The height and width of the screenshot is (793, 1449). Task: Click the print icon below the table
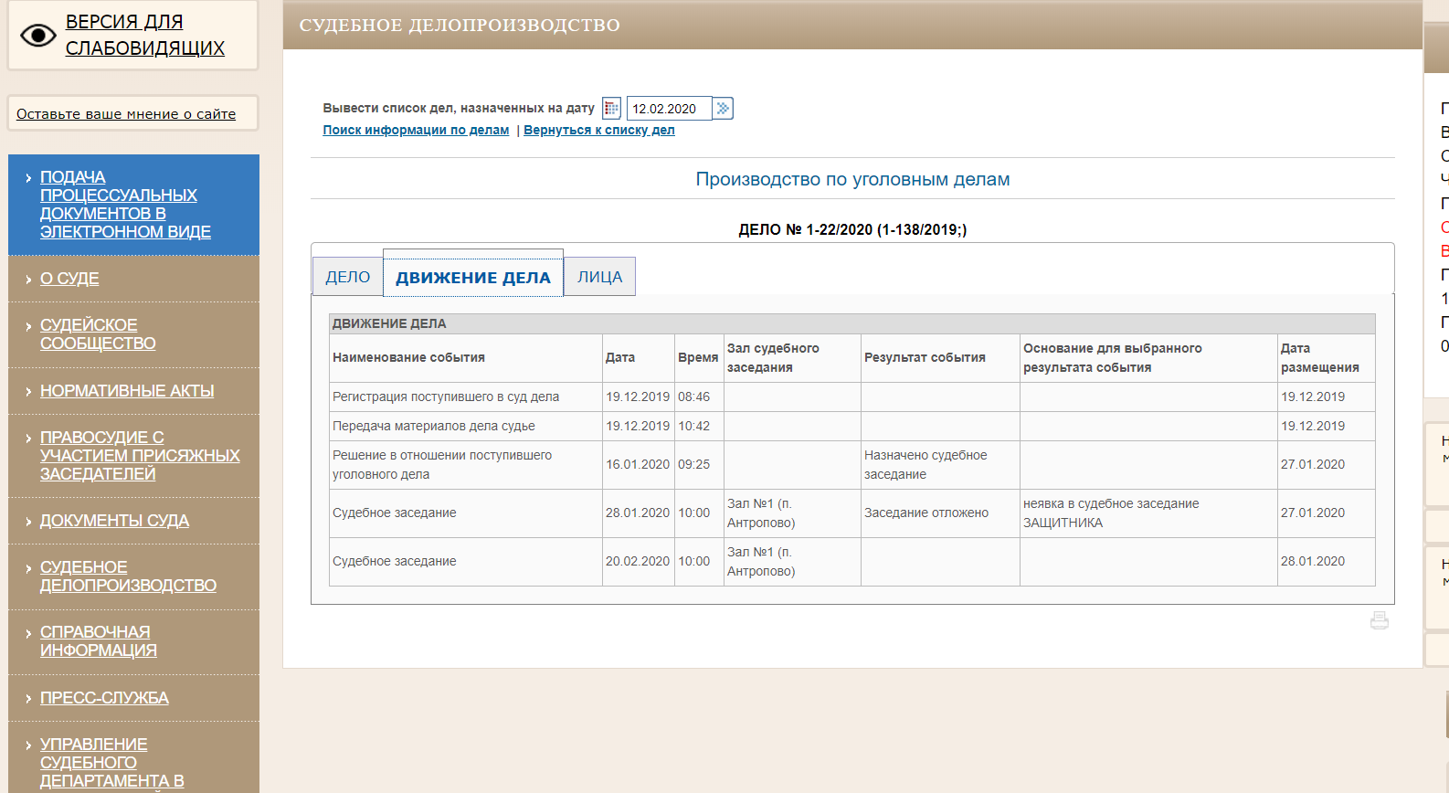pos(1380,620)
